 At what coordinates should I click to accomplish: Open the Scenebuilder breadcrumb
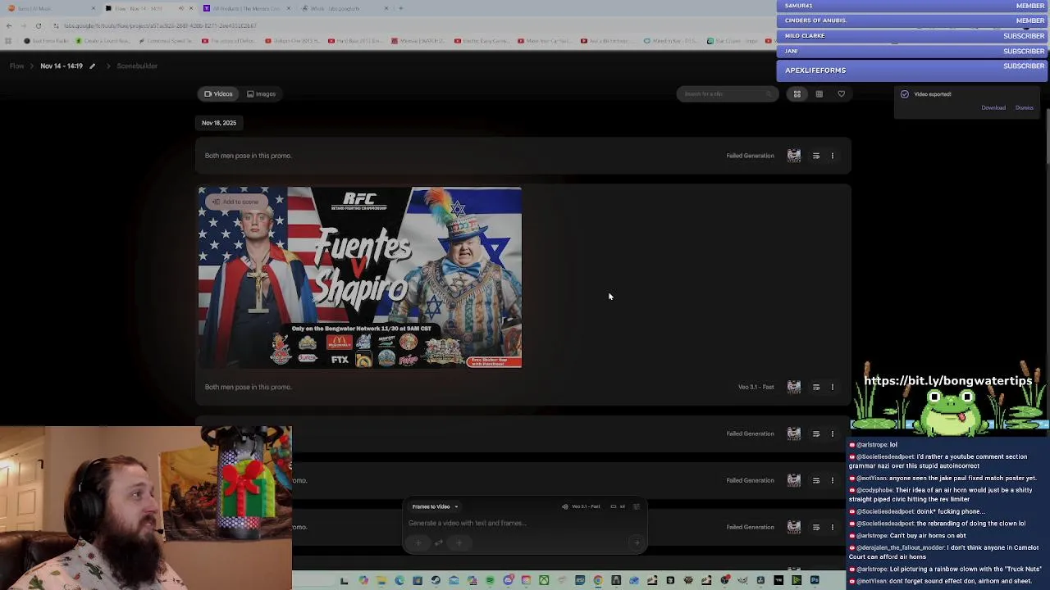[137, 66]
